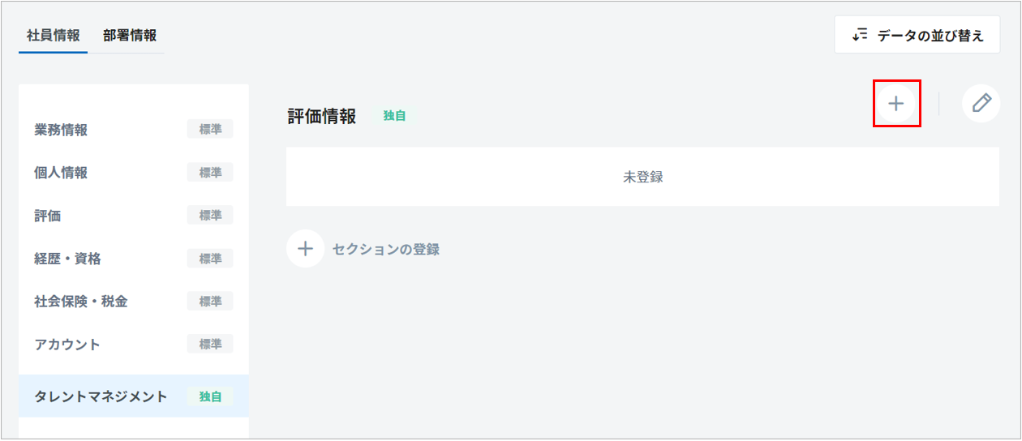
Task: Click the セクションの登録 link text
Action: pyautogui.click(x=386, y=250)
